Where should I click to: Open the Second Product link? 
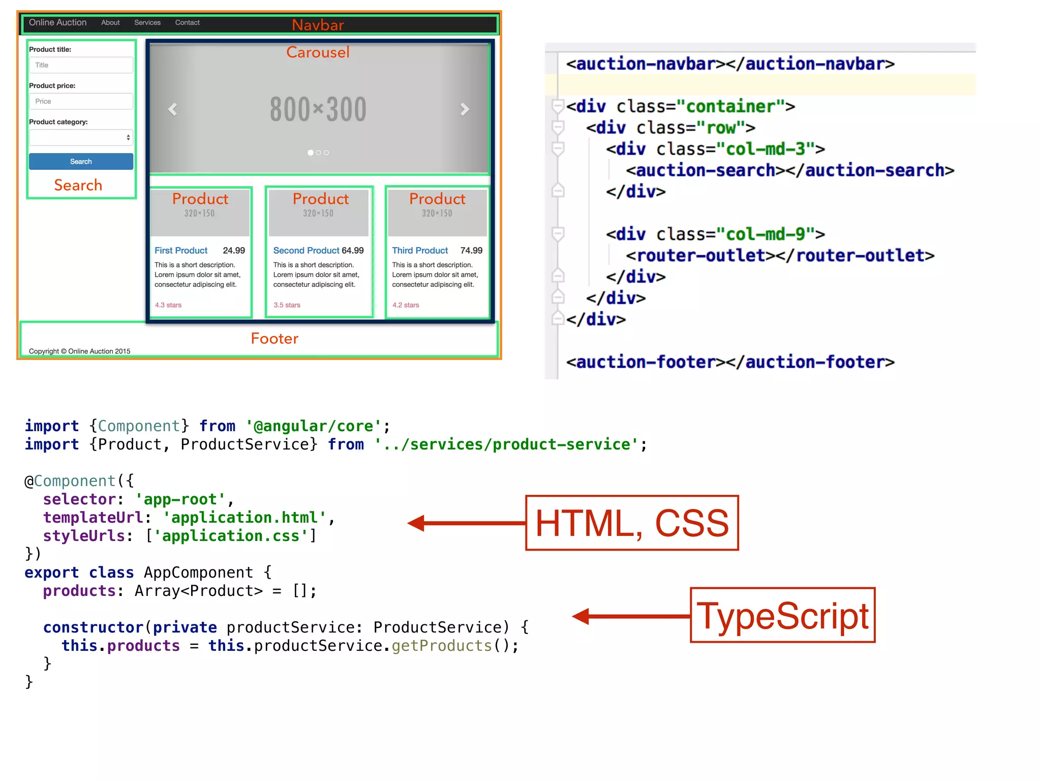(306, 250)
